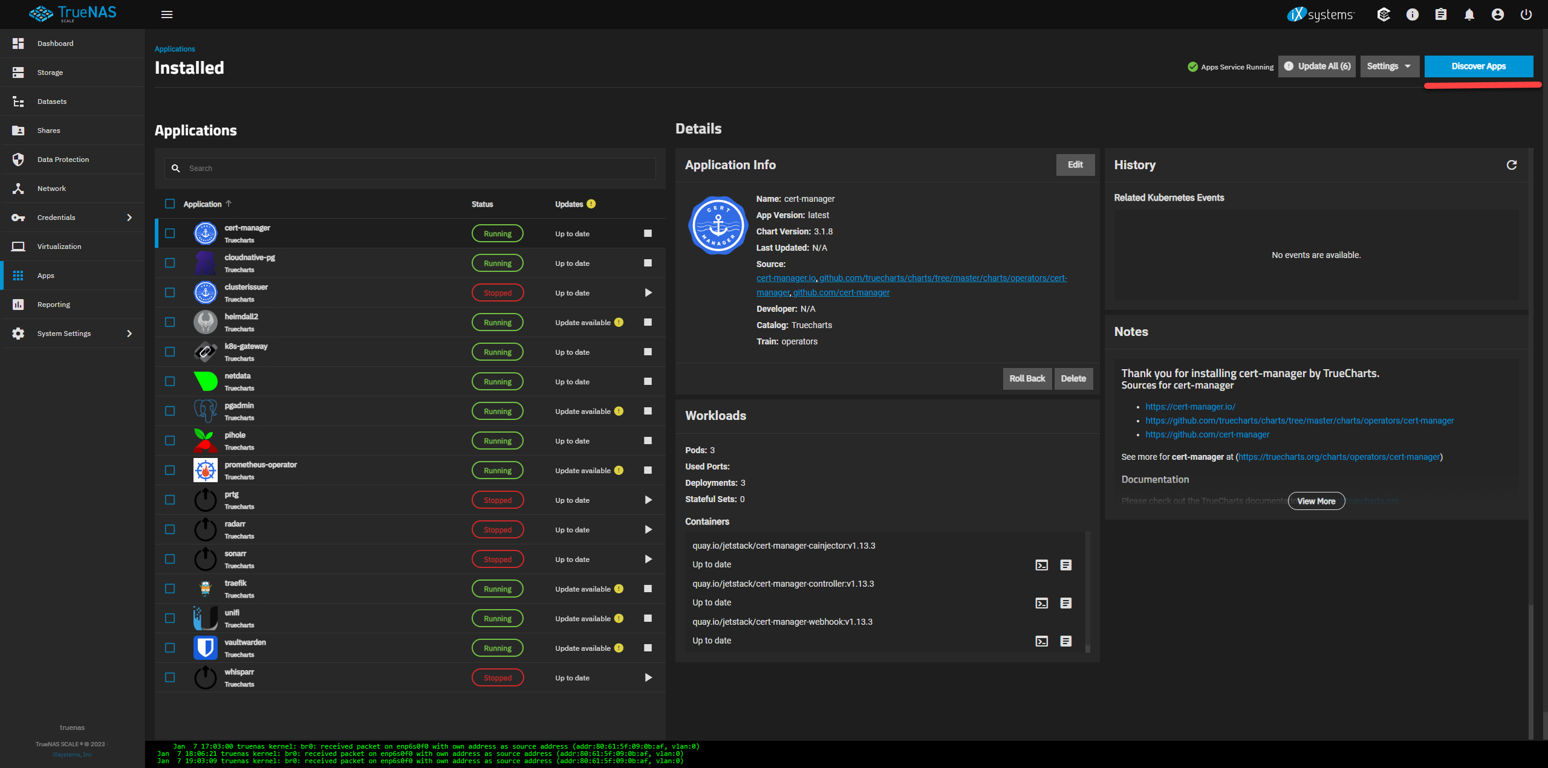
Task: Open the TrueCommand status icon
Action: (1384, 15)
